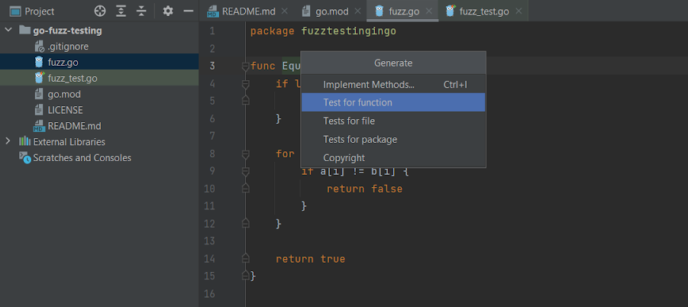Click line number 1 in gutter
This screenshot has height=307, width=688.
coord(212,31)
